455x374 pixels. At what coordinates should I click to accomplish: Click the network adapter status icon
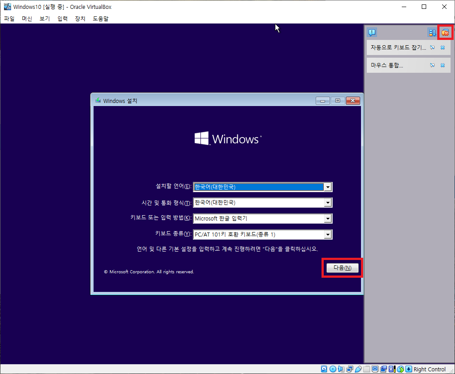tap(349, 369)
